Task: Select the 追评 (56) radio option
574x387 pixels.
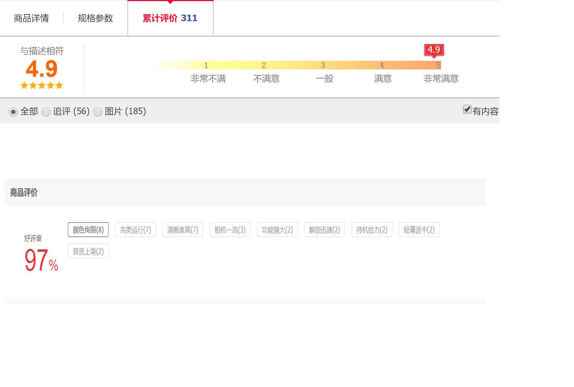Action: pyautogui.click(x=46, y=112)
